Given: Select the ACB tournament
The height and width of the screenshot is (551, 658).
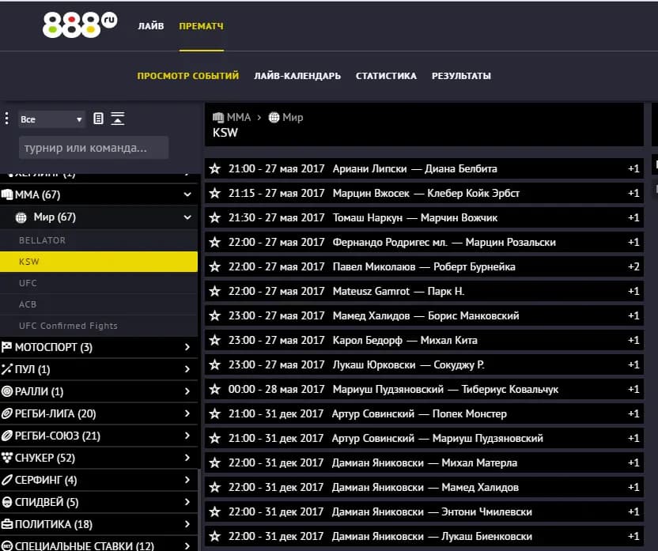Looking at the screenshot, I should 99,304.
